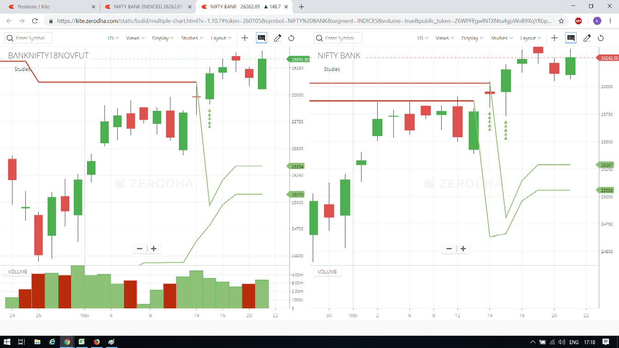Click the NIFTY BANK chart title

click(x=339, y=56)
